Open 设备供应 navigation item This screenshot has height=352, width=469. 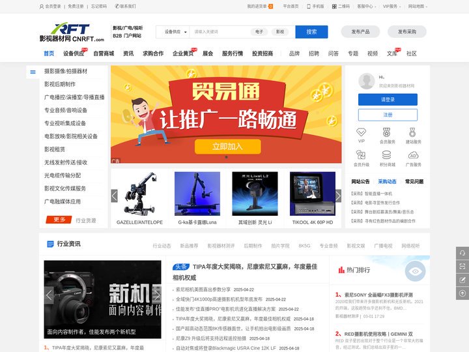pos(74,53)
